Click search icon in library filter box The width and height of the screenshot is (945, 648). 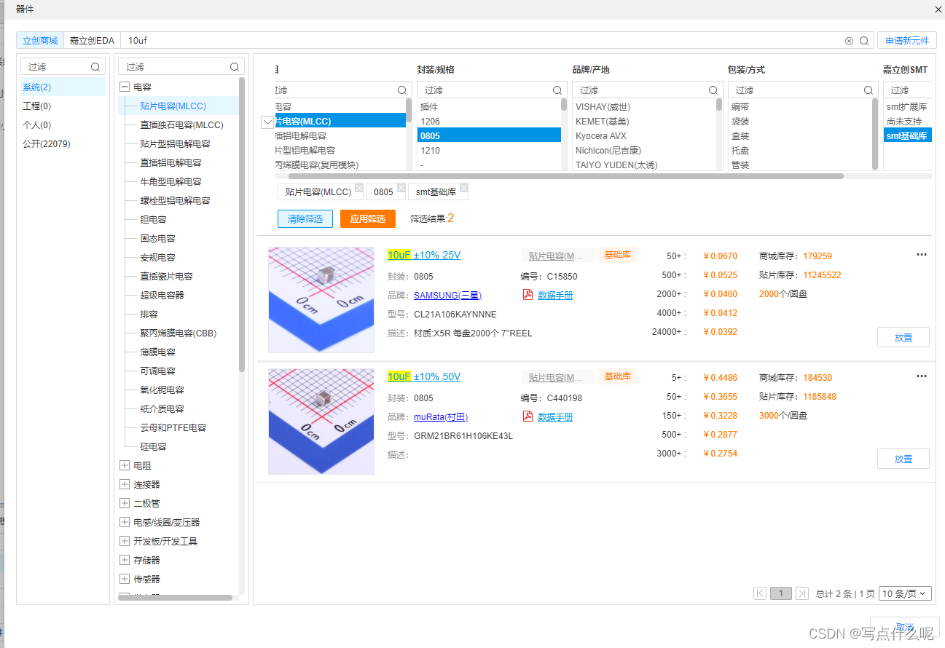pos(95,67)
